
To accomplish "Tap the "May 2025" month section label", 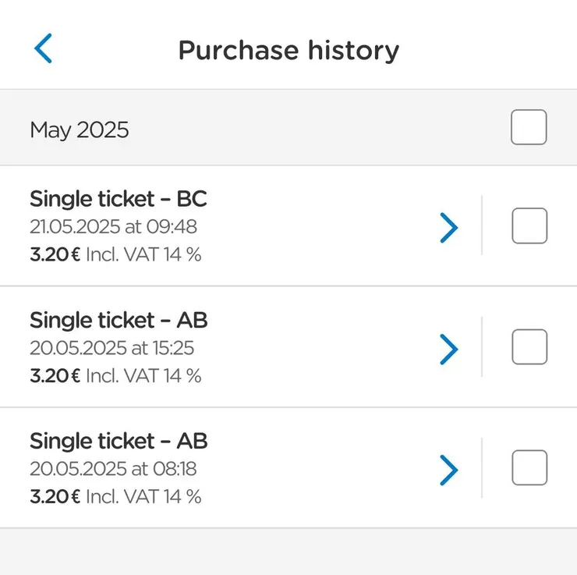I will pos(80,130).
